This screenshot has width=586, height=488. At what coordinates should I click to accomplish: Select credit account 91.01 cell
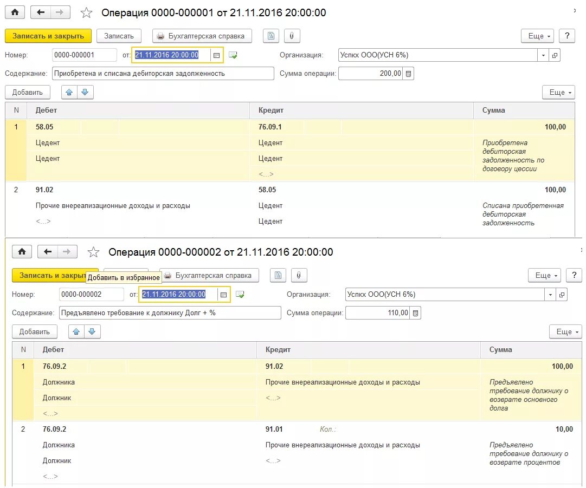274,429
